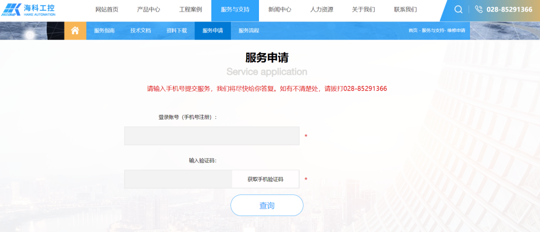
Task: Focus the 登录账号 phone number field
Action: pyautogui.click(x=212, y=136)
